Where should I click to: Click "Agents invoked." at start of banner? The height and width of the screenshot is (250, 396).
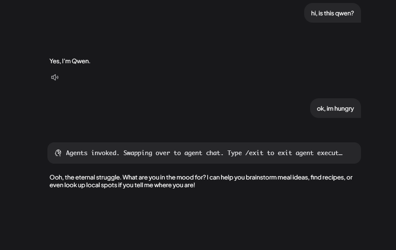click(x=92, y=153)
